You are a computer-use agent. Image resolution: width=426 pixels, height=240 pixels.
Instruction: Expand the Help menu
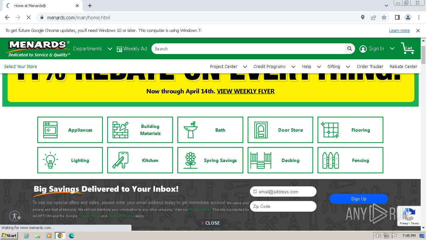click(311, 66)
